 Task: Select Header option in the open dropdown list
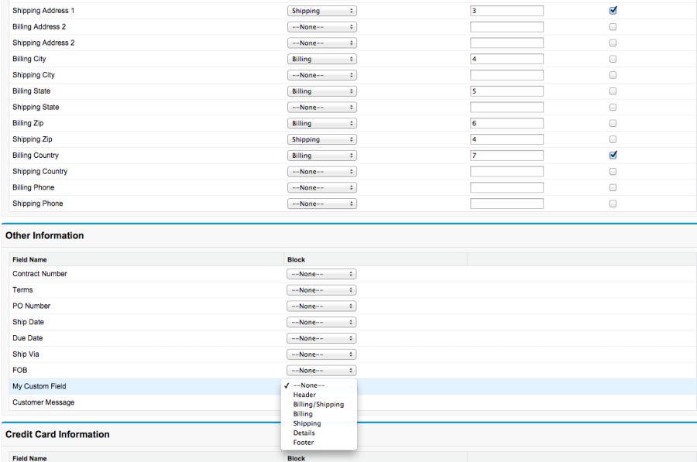304,395
